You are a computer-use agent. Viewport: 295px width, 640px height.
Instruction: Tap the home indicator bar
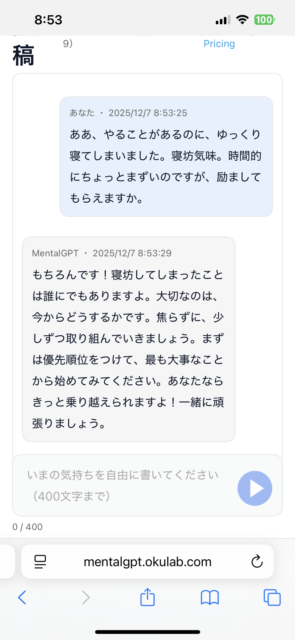[147, 632]
